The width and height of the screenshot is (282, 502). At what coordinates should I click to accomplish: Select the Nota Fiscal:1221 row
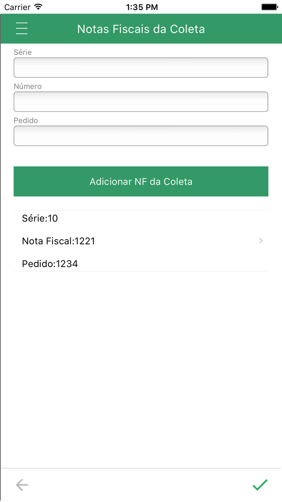[x=141, y=241]
